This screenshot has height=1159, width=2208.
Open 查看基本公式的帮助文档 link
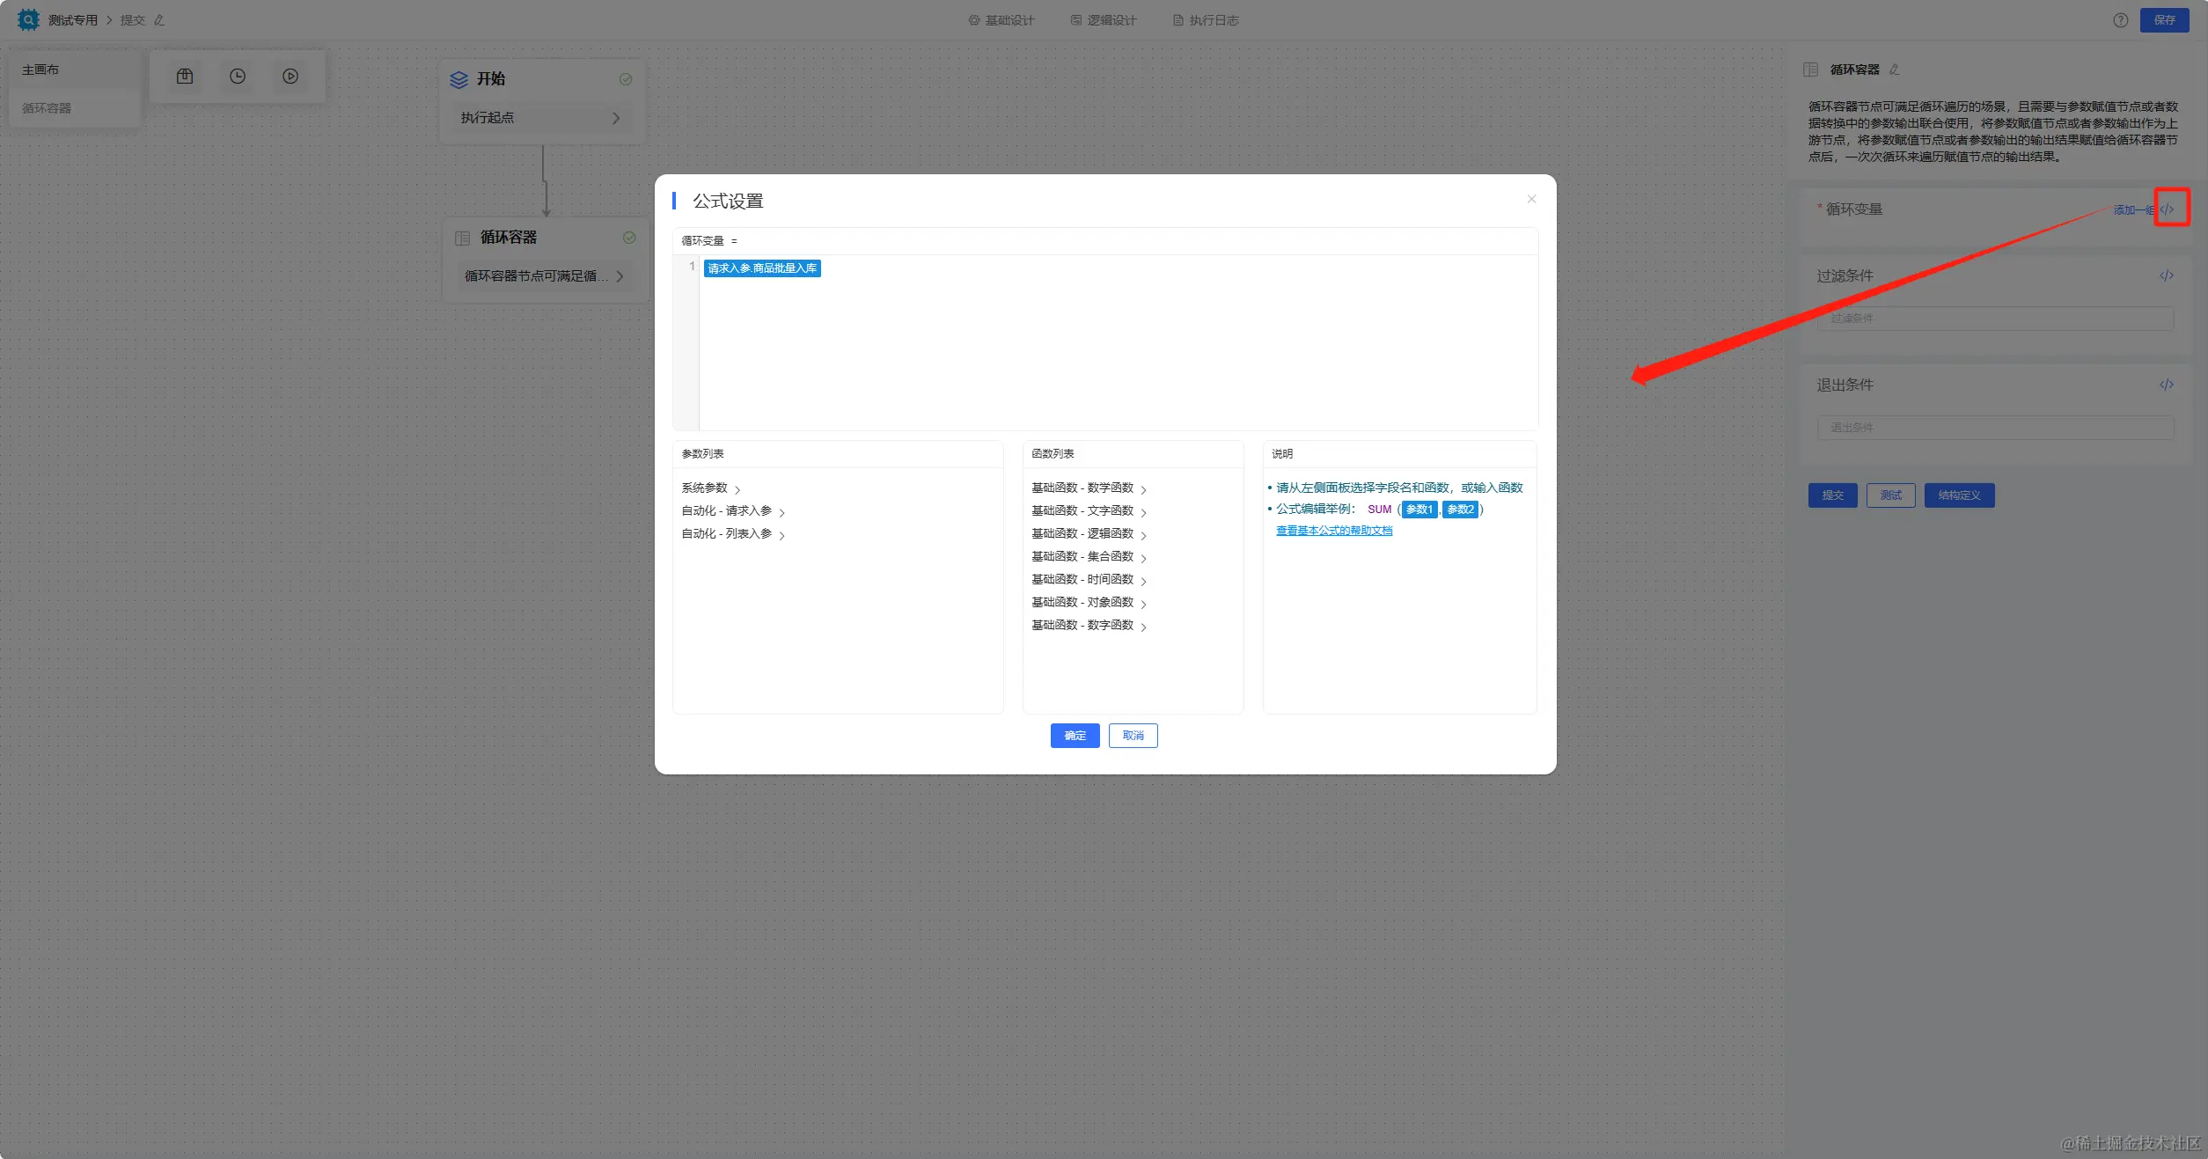point(1334,531)
